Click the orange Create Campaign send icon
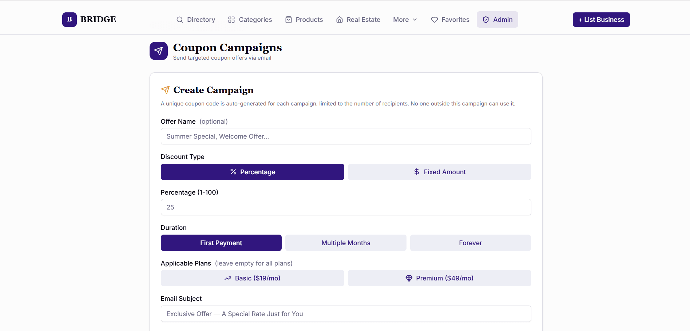This screenshot has width=690, height=331. [x=165, y=90]
